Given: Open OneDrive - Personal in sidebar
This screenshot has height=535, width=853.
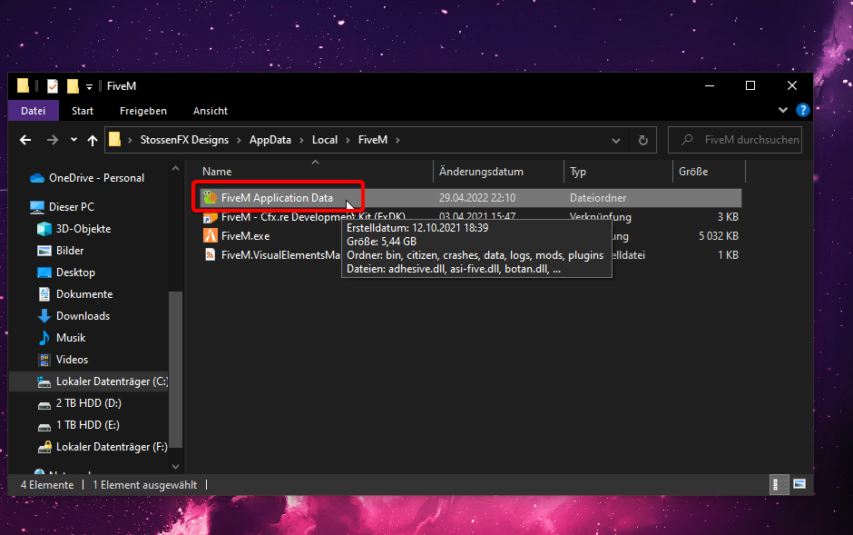Looking at the screenshot, I should pos(95,178).
